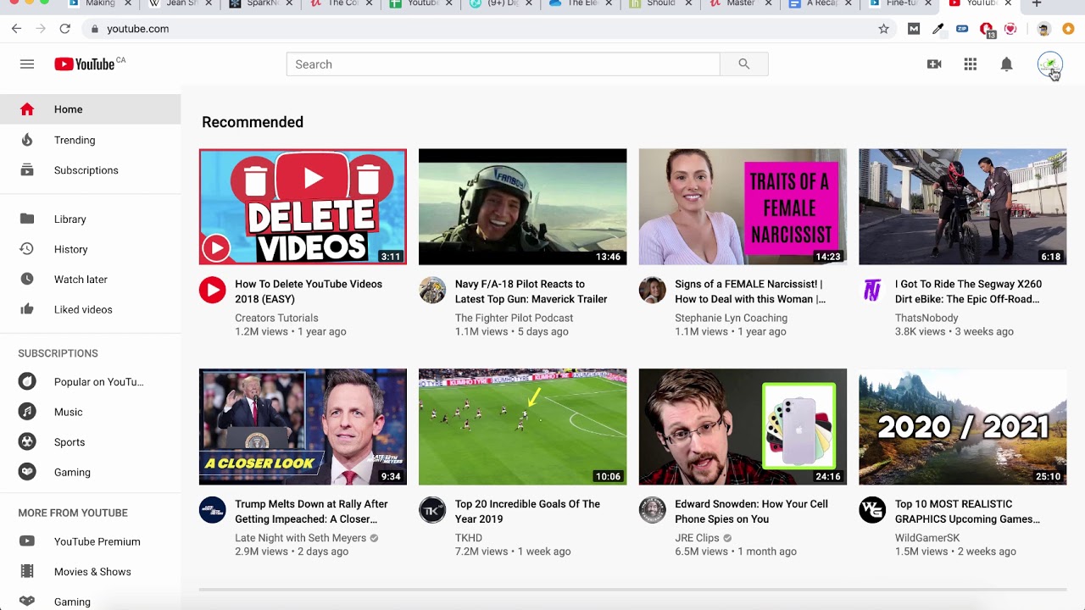Switch to the "Jean Sh" Wikipedia tab
Viewport: 1085px width, 610px height.
coord(180,4)
